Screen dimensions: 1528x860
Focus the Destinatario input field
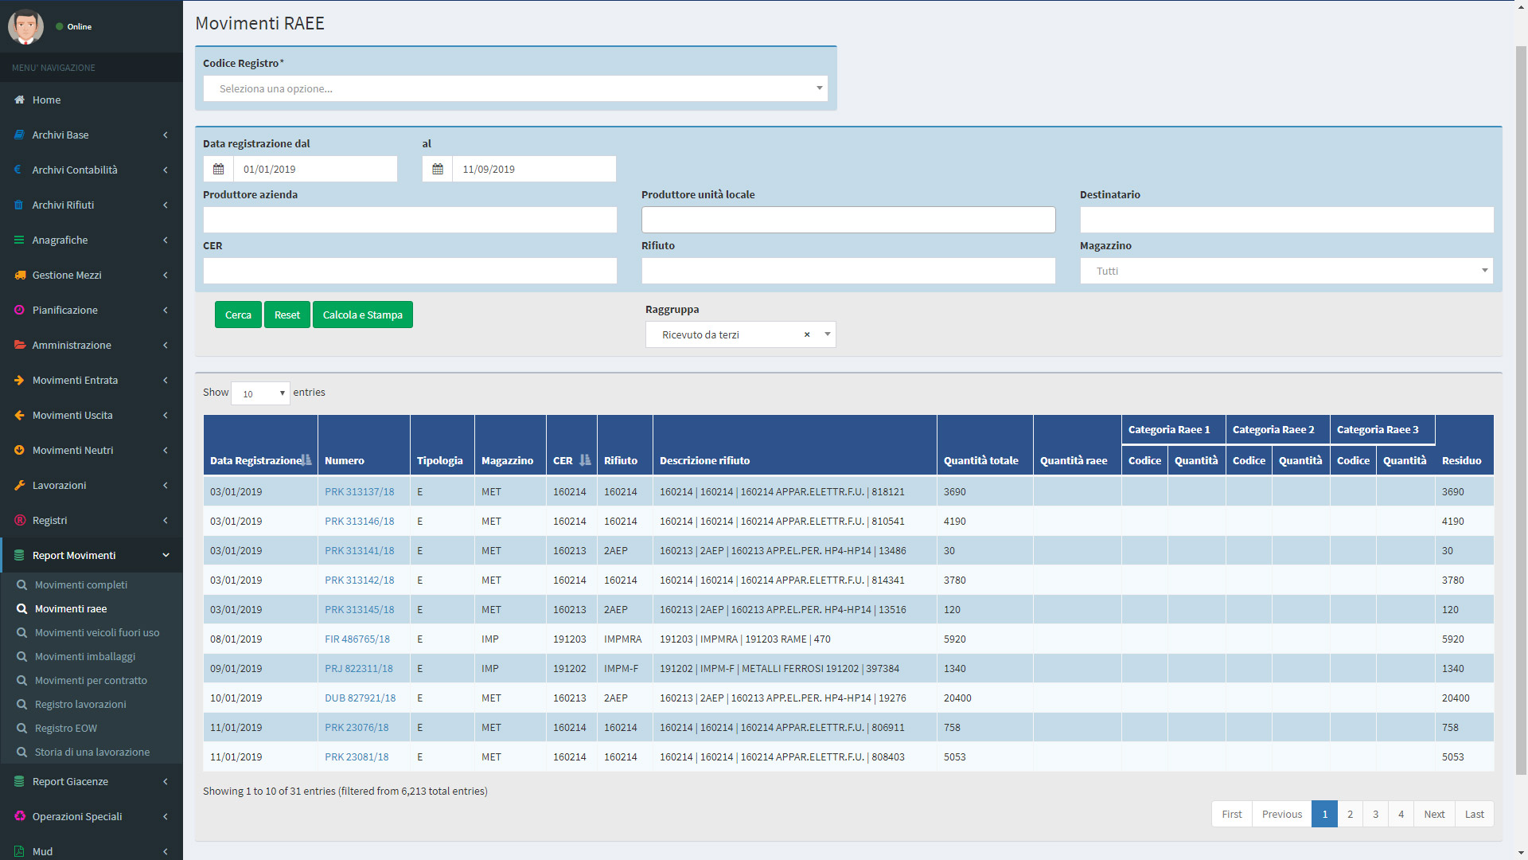1286,220
